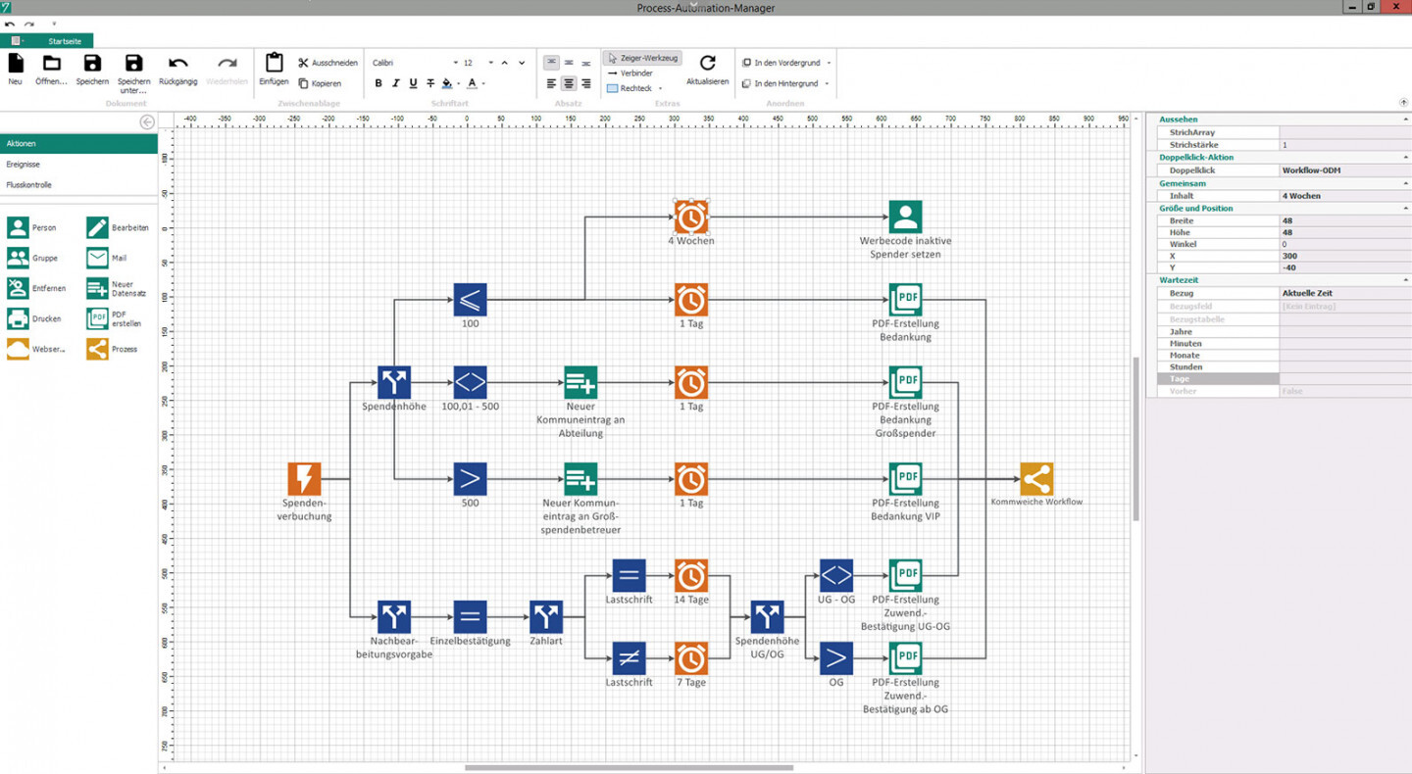The height and width of the screenshot is (774, 1412).
Task: Select the Aktionen category
Action: [78, 144]
